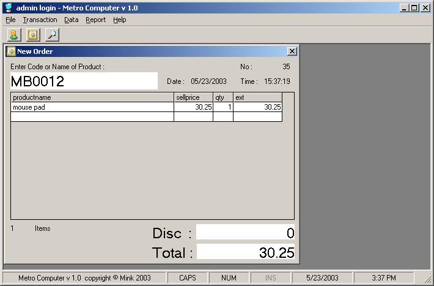Select the mouse pad row
This screenshot has height=286, width=434.
pos(92,107)
